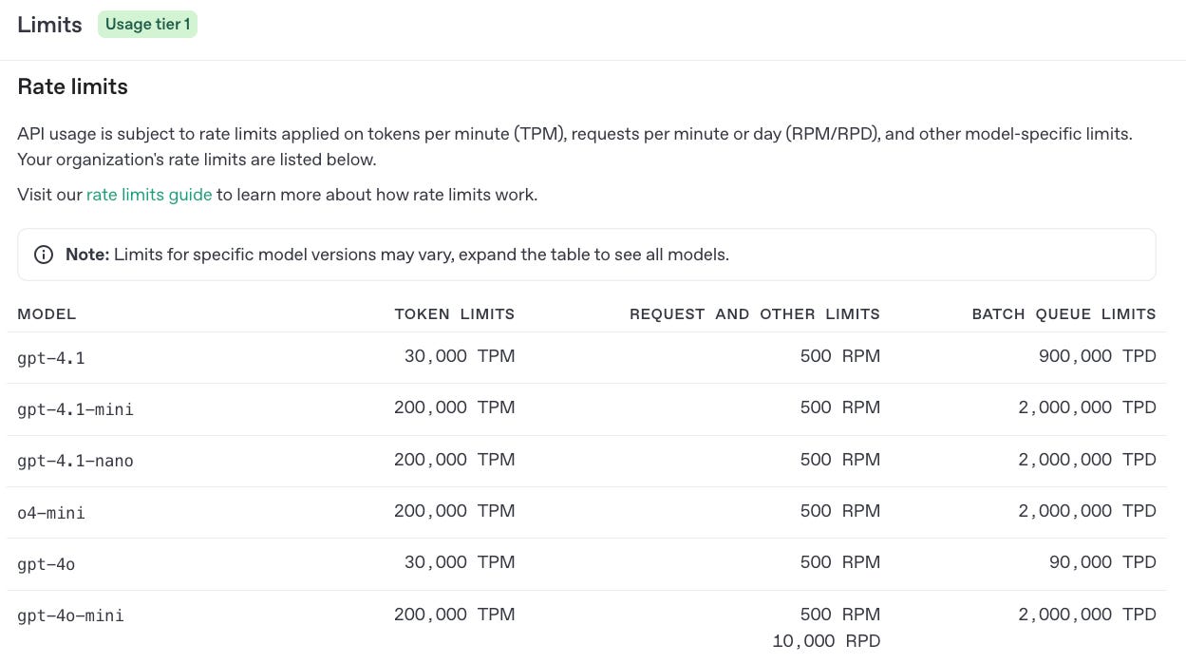Screen dimensions: 1186x663
Task: Click the MODEL column header
Action: pos(47,313)
